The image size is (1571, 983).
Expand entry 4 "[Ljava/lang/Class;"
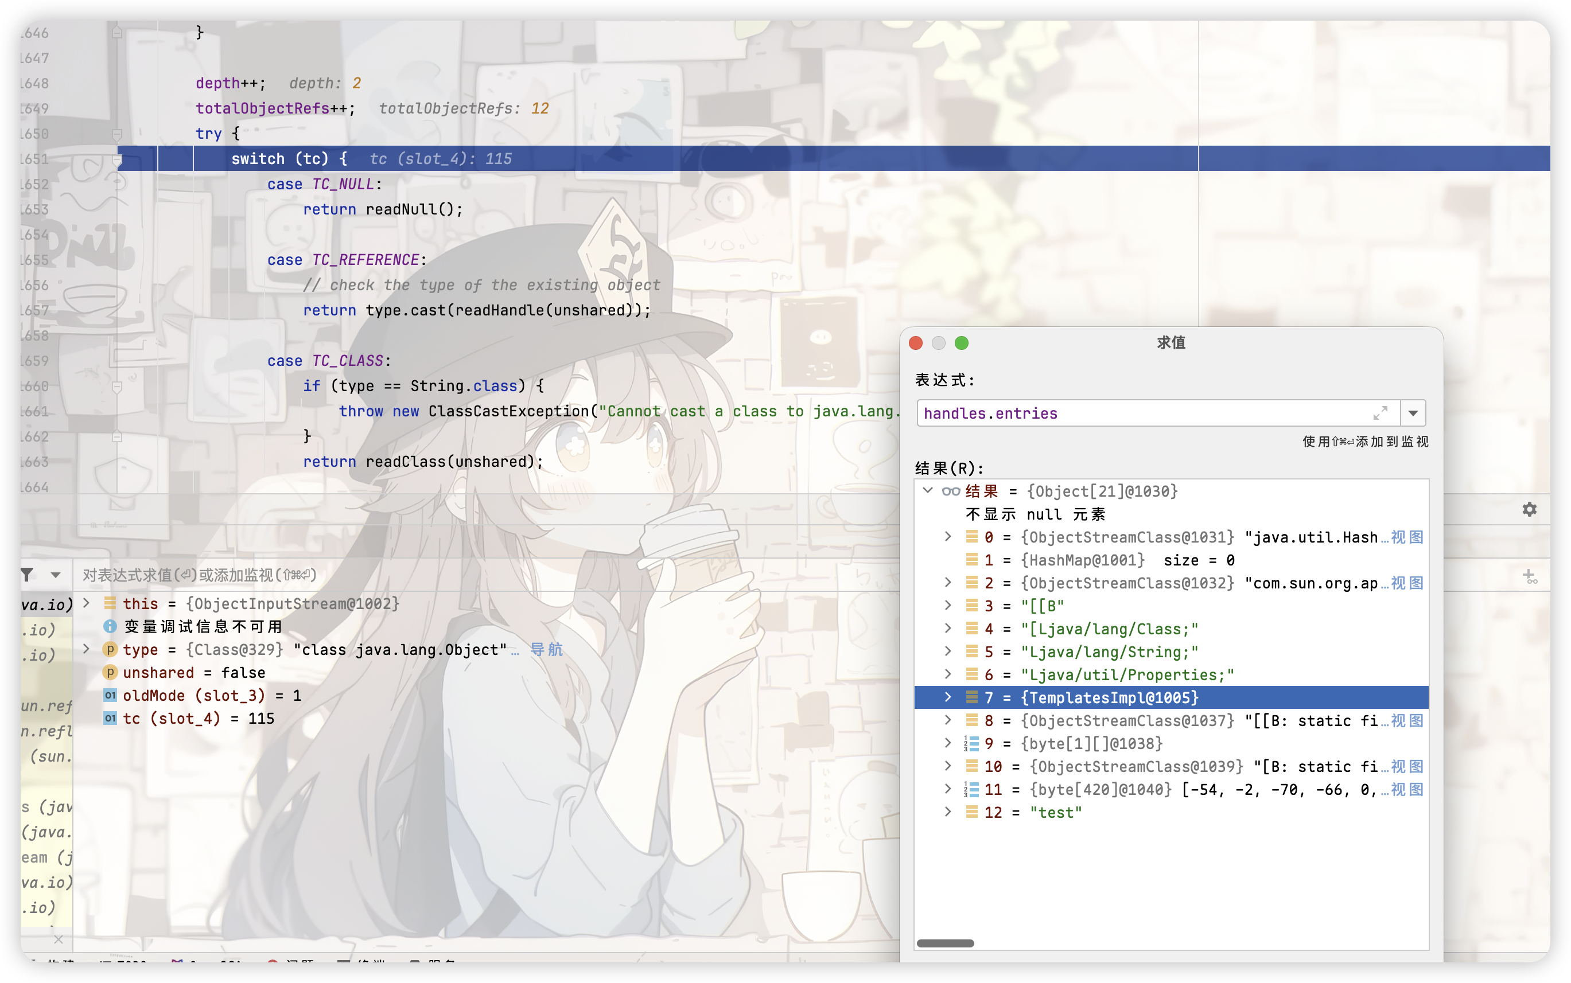[948, 629]
